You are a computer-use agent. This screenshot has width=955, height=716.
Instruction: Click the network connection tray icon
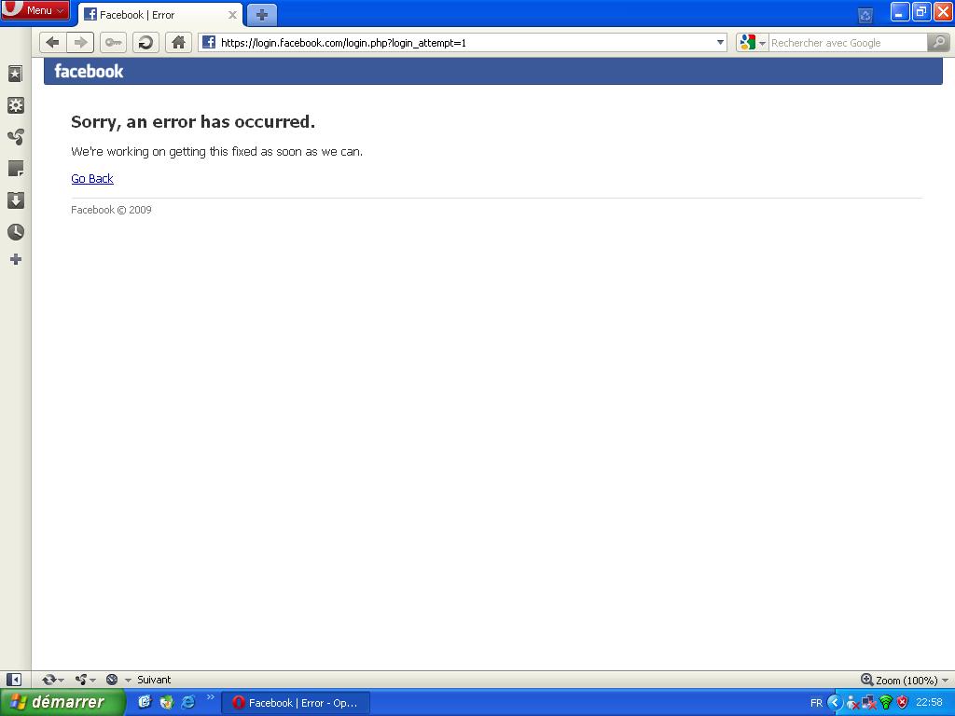pos(869,703)
